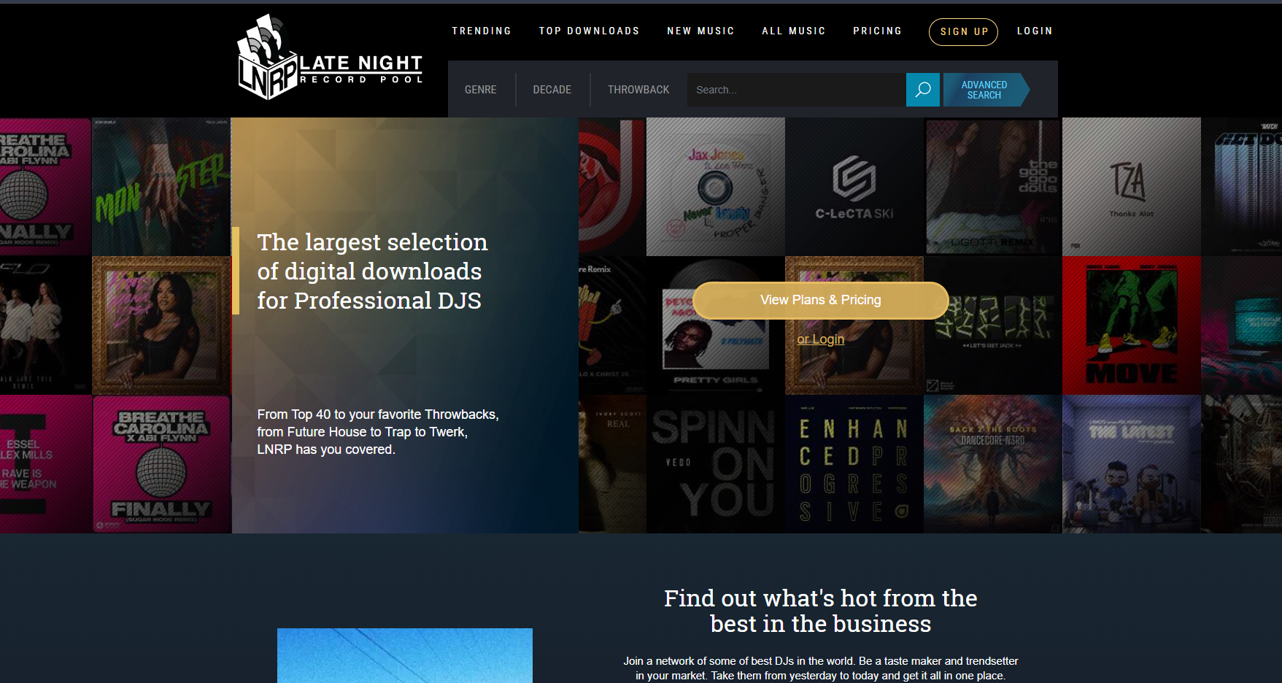Click the Late Night Record Pool logo
The image size is (1282, 683).
(x=331, y=57)
